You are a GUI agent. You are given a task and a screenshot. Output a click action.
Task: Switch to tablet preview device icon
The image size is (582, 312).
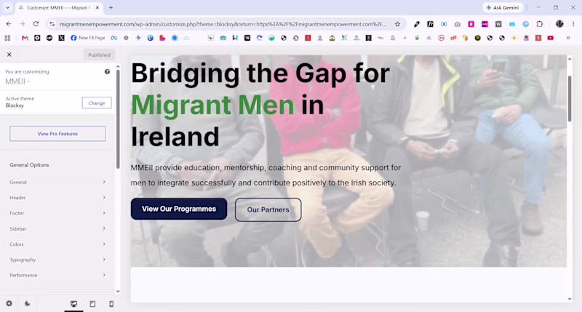(93, 304)
